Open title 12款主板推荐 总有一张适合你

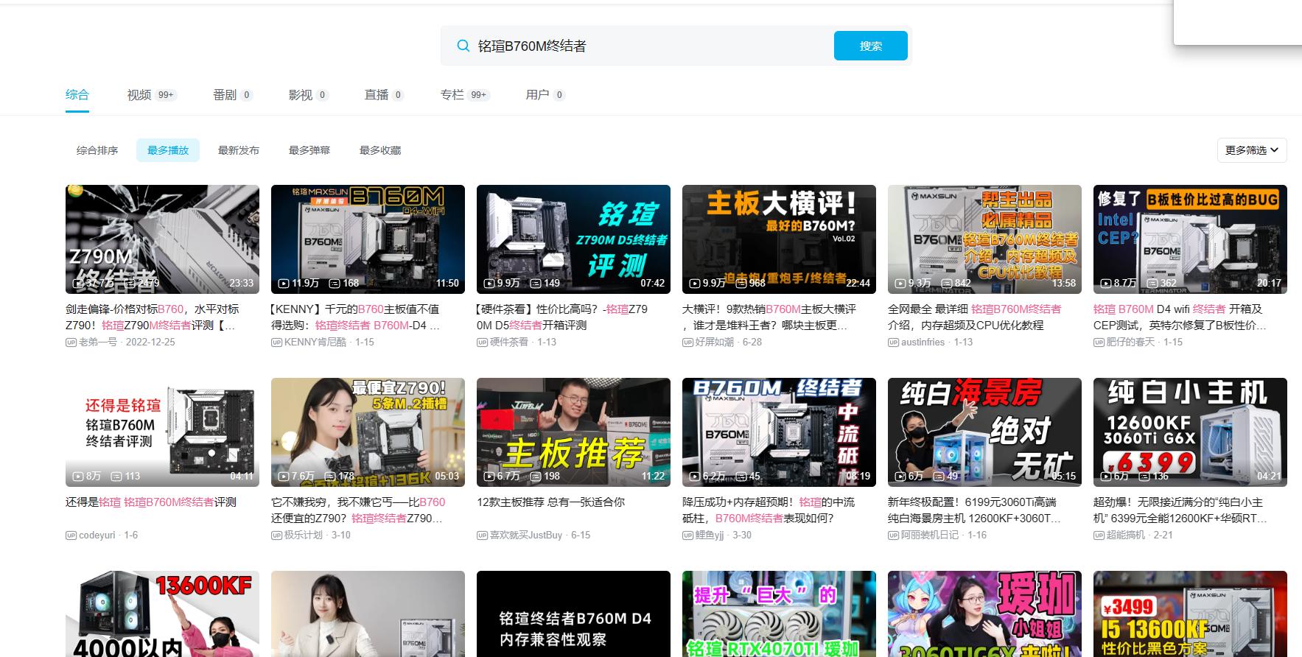550,502
